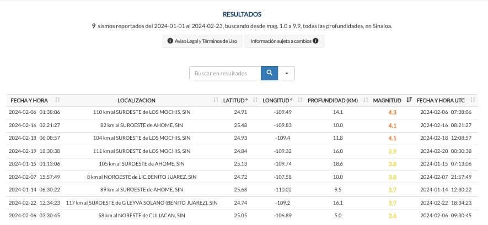Image resolution: width=488 pixels, height=225 pixels.
Task: Select '105 km al SUROESTE de AHOME, SIN'
Action: tap(142, 163)
